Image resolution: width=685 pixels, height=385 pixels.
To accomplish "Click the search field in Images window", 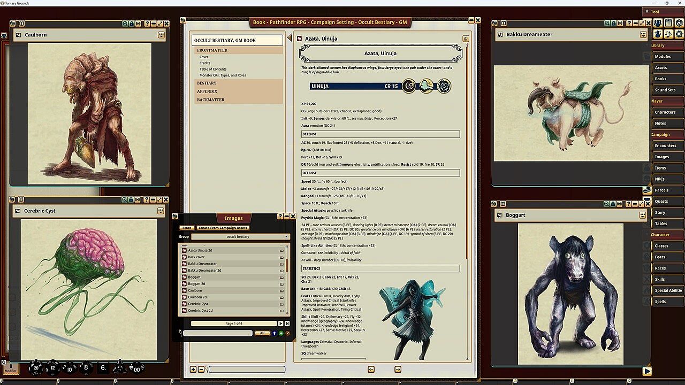I will click(x=218, y=333).
